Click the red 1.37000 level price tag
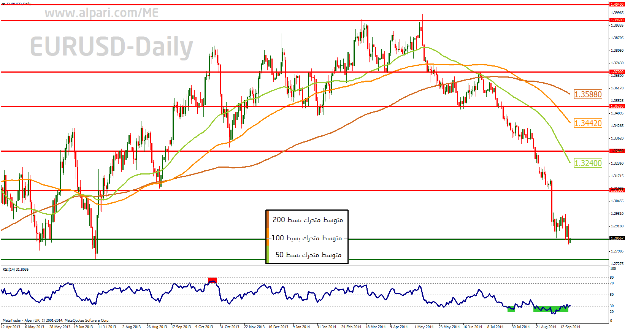The height and width of the screenshot is (330, 625). point(617,72)
